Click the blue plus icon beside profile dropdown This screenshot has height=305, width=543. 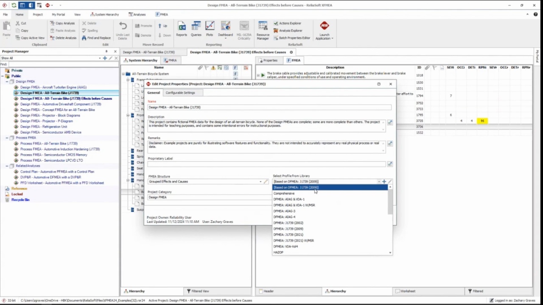pos(384,182)
